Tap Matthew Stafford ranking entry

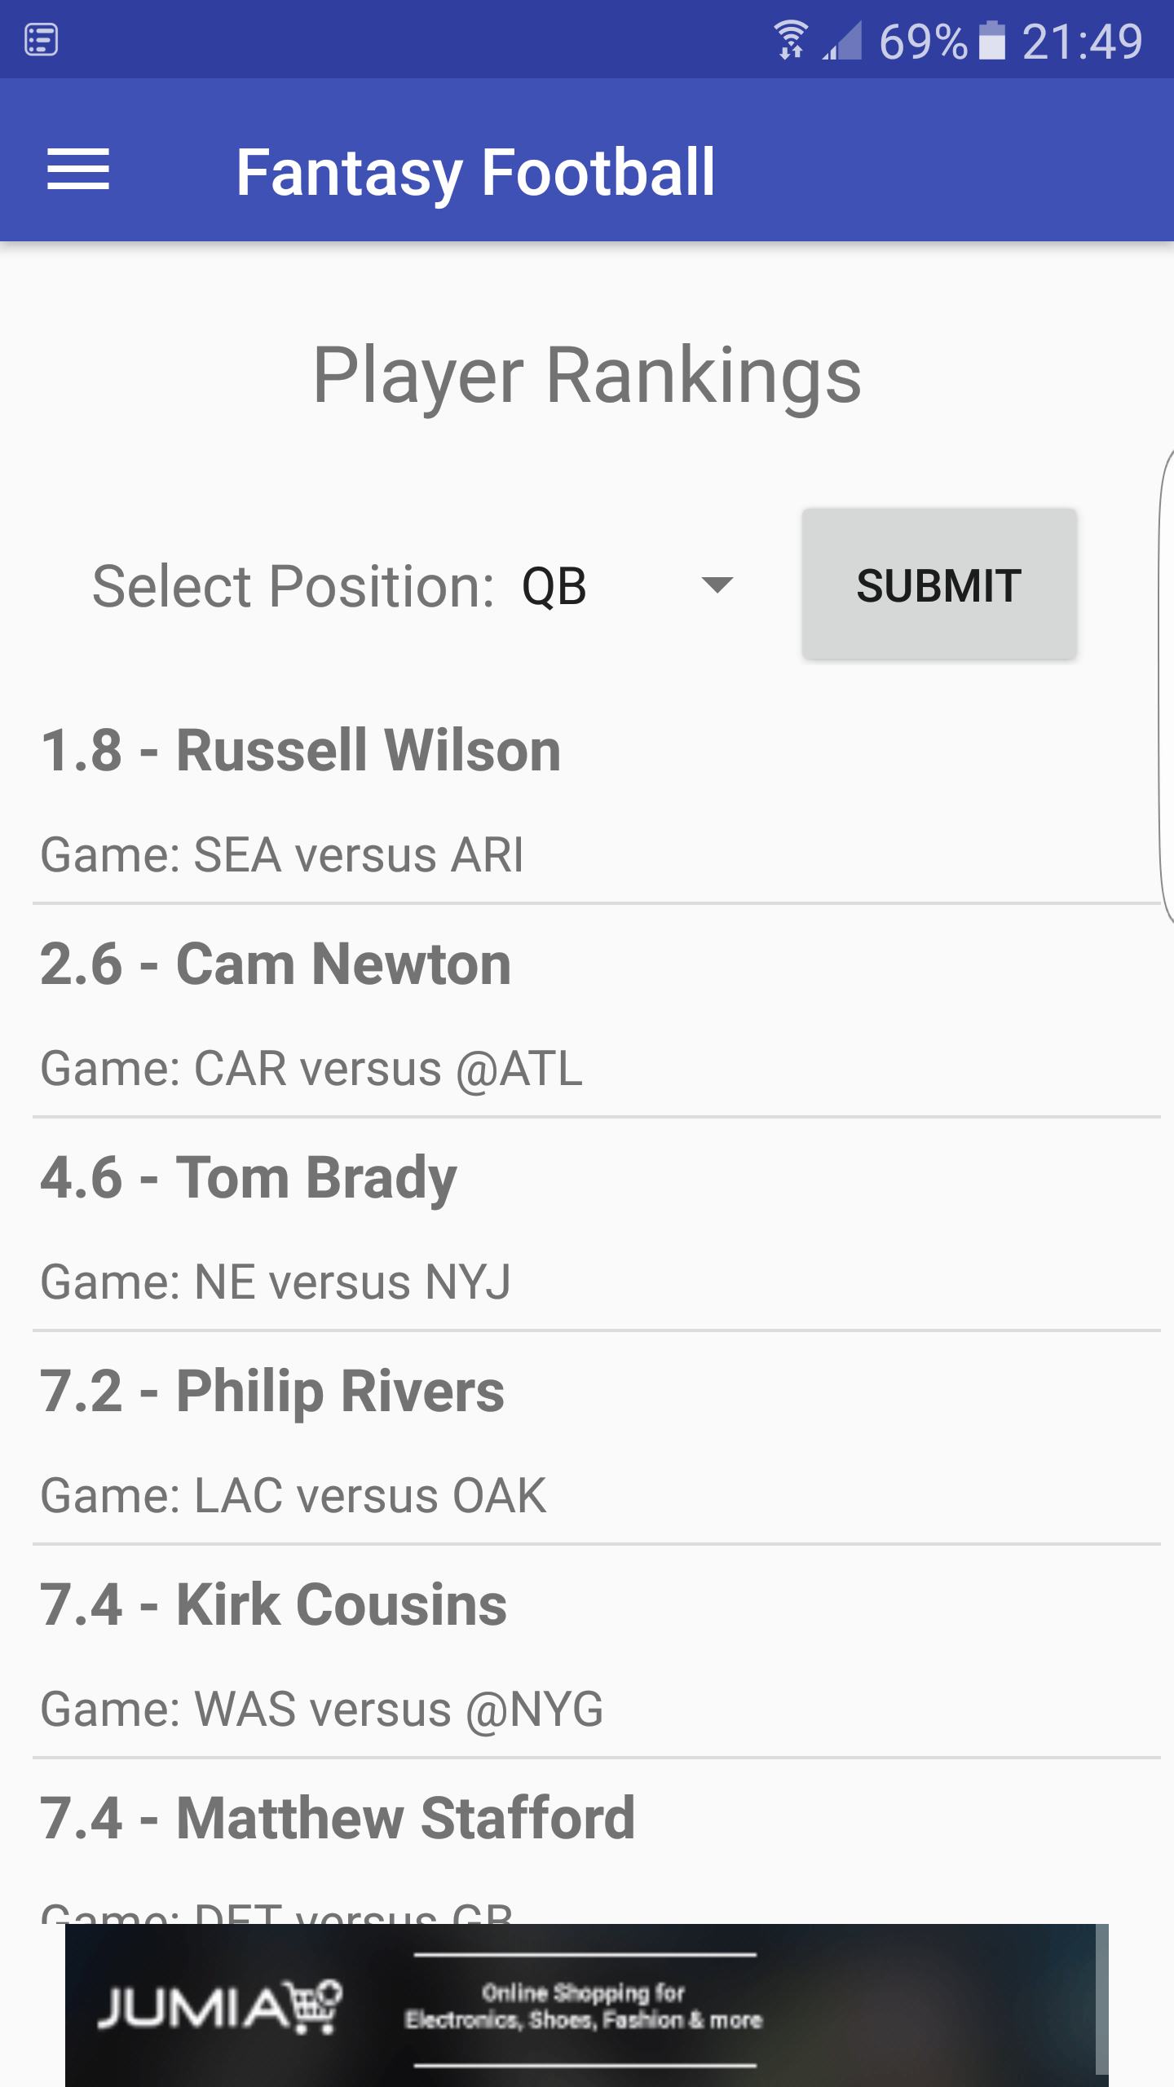point(597,1842)
